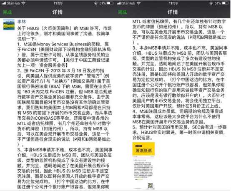Tap the line starting '关于 HBUS（火币美国简称）'
The image size is (231, 191).
point(64,28)
